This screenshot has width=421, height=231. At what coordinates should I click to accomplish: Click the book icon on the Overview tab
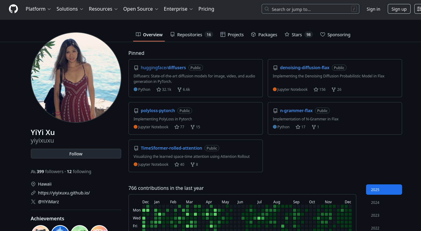[x=138, y=34]
